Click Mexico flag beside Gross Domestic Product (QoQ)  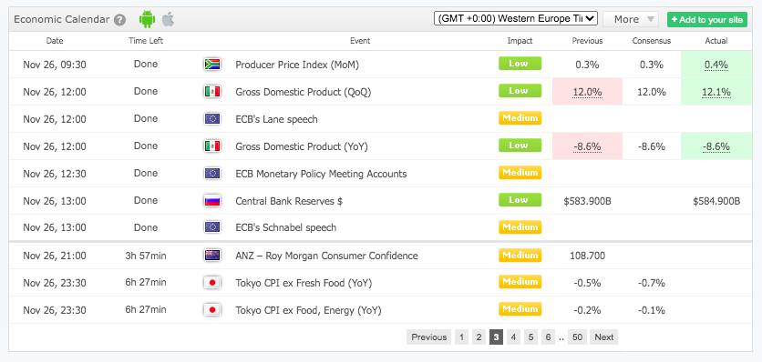[212, 91]
